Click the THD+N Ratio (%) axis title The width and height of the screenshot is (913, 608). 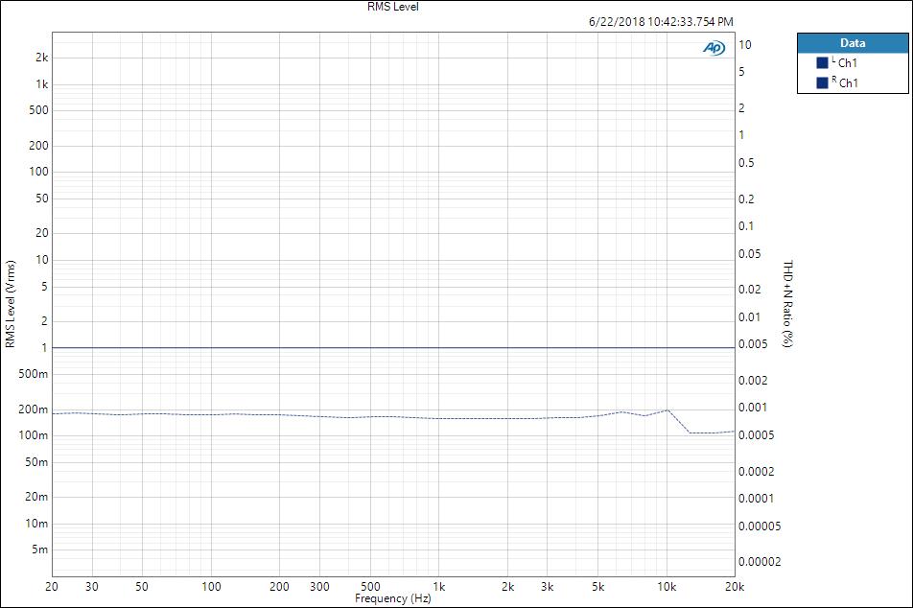787,303
